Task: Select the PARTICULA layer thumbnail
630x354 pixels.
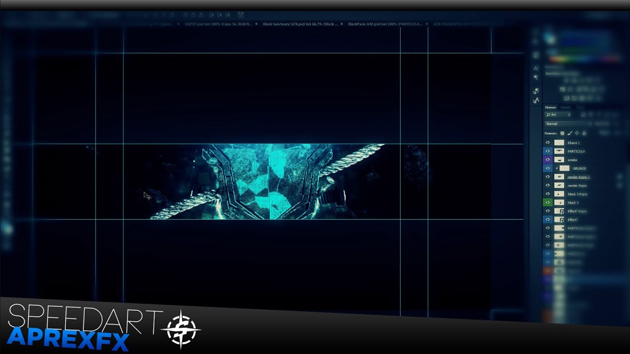Action: pos(559,151)
